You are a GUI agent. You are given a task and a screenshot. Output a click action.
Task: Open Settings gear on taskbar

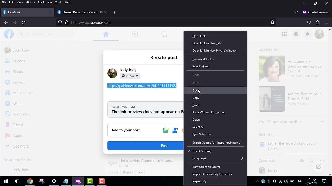[54, 181]
